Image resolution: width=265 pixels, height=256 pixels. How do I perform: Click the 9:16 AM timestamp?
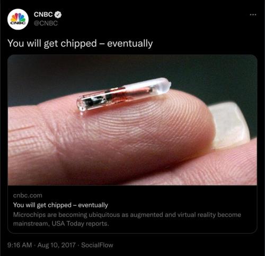click(20, 245)
